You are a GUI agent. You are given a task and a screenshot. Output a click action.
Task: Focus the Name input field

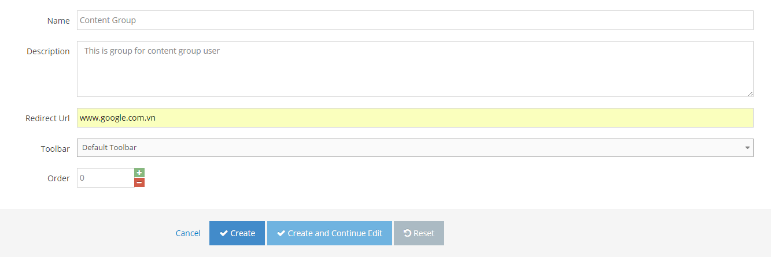coord(415,20)
